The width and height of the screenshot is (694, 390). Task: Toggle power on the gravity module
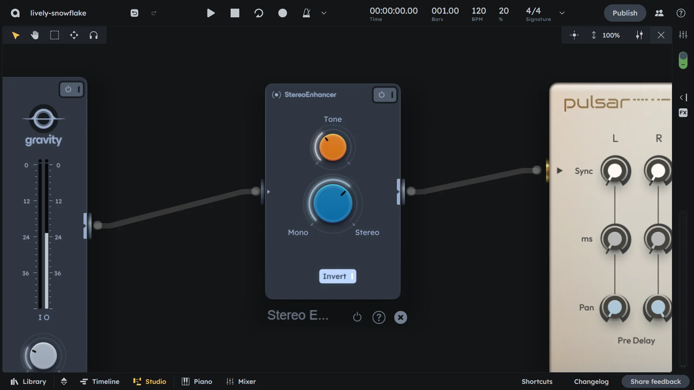tap(69, 89)
